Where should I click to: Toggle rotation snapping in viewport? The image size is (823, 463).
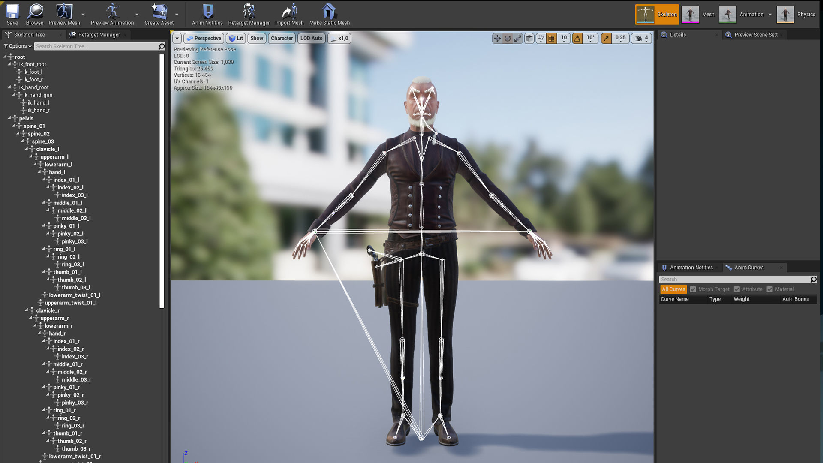click(577, 39)
